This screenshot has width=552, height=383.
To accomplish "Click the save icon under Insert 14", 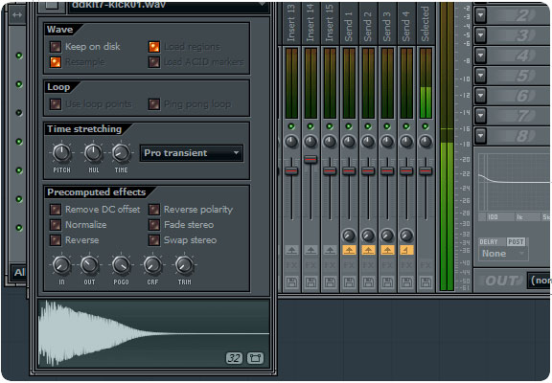I will [x=310, y=282].
